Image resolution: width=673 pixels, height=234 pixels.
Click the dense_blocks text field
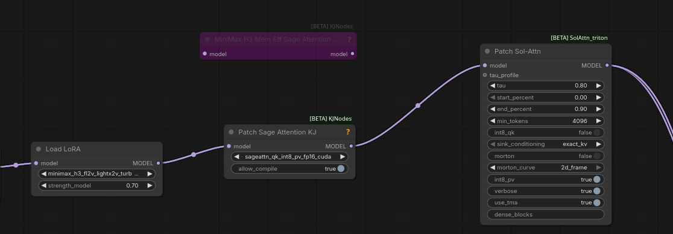coord(546,215)
